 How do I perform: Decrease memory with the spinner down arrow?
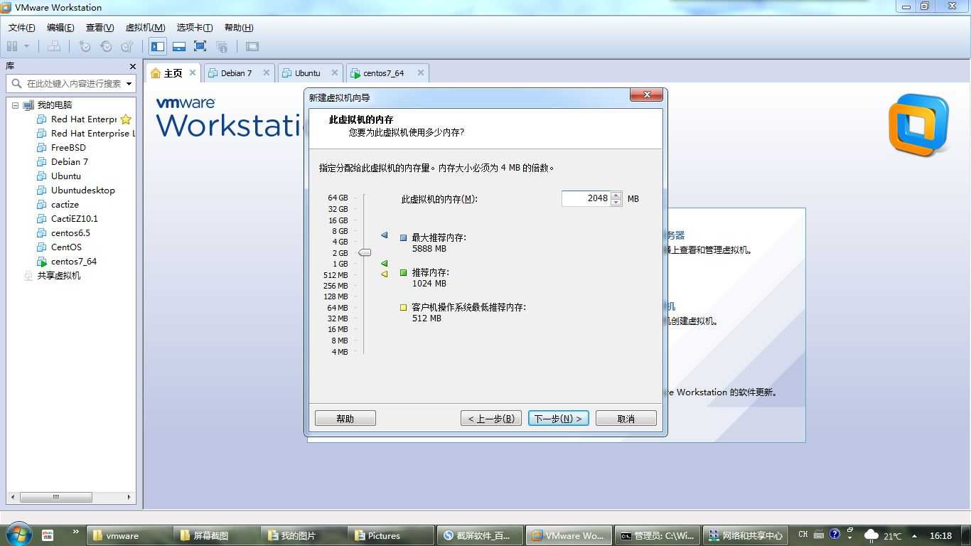(616, 203)
